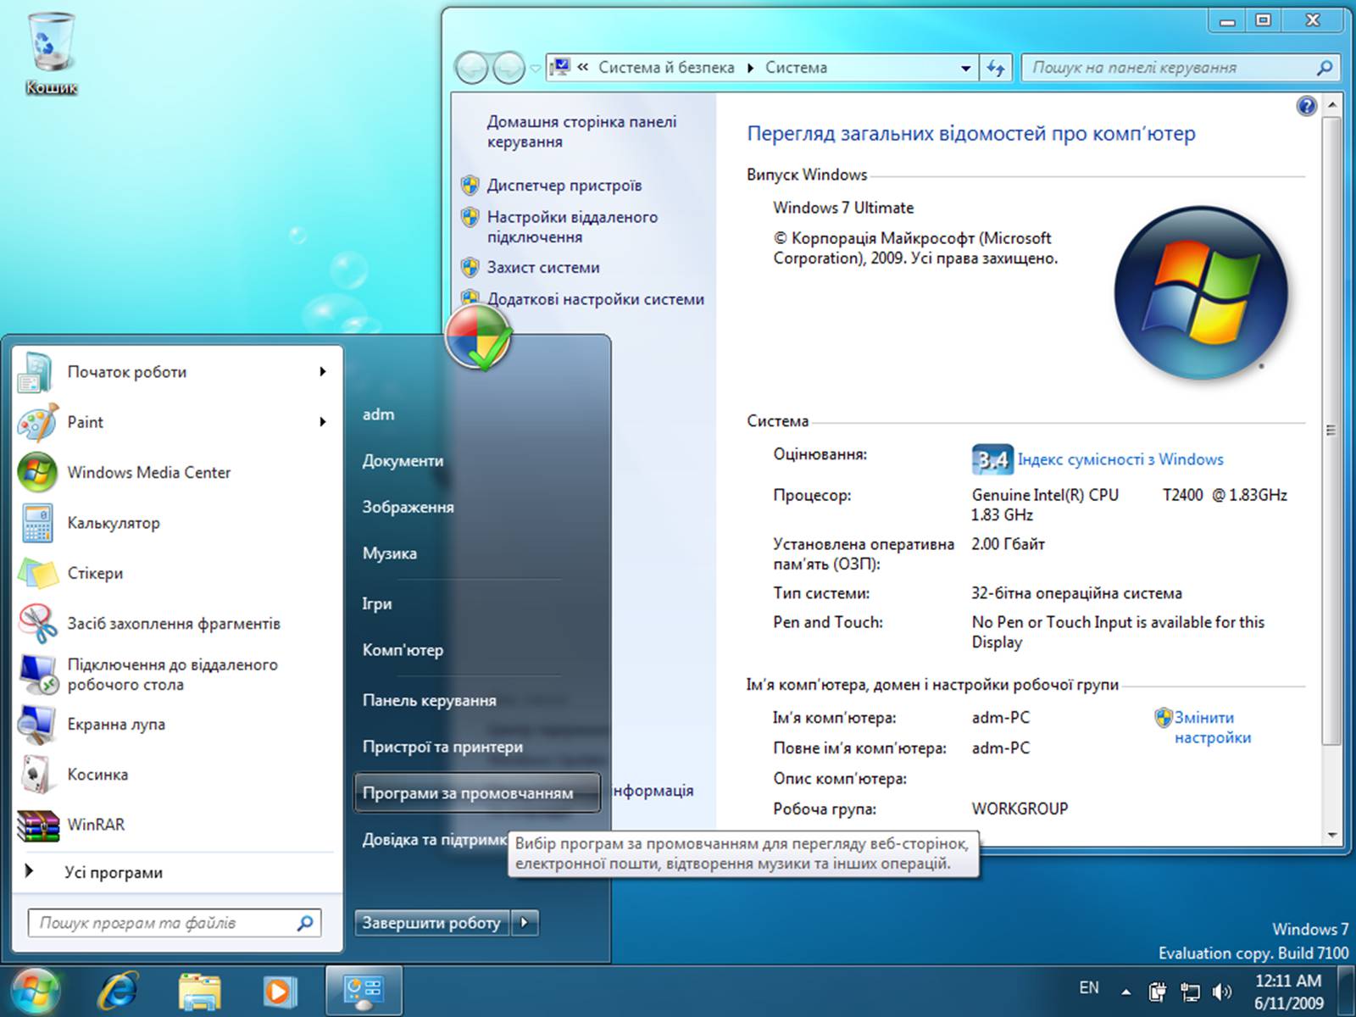Open the Recycle Bin on the desktop

pyautogui.click(x=51, y=53)
